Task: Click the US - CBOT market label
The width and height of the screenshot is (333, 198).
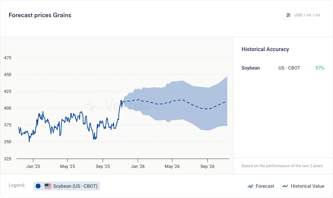Action: click(x=289, y=68)
